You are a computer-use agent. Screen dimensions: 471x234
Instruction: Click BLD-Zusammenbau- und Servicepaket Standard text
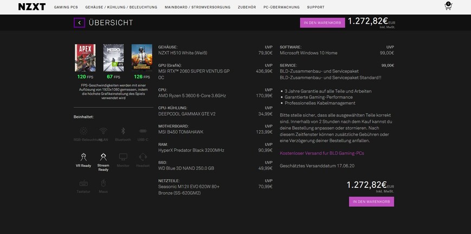click(331, 77)
